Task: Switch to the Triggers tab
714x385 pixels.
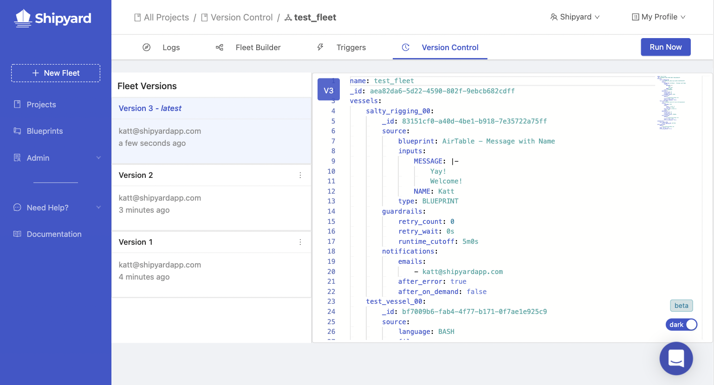Action: click(342, 47)
